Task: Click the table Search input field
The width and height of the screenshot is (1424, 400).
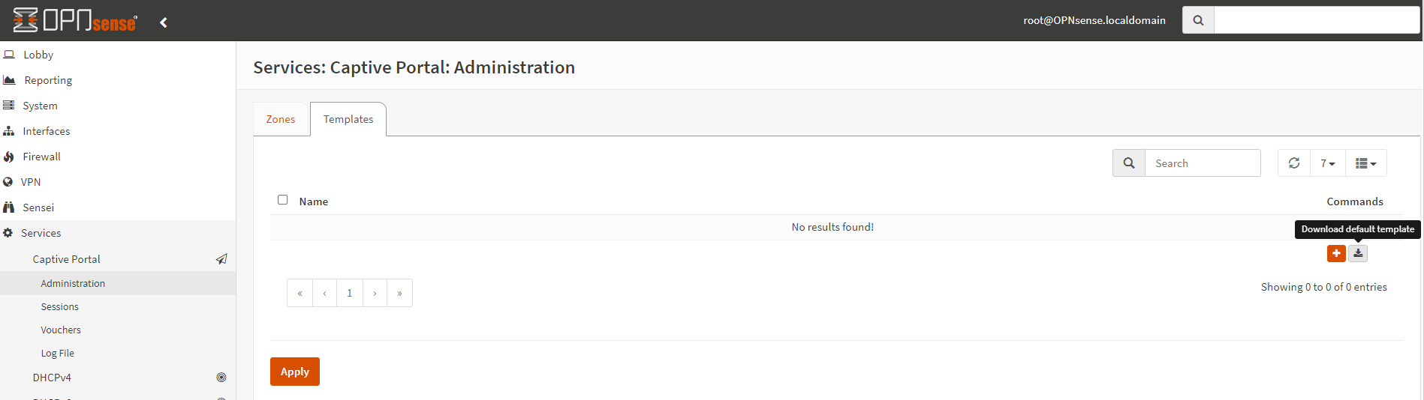Action: click(1202, 163)
